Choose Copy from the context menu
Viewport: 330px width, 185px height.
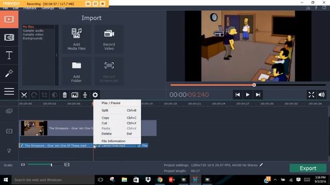[x=117, y=118]
